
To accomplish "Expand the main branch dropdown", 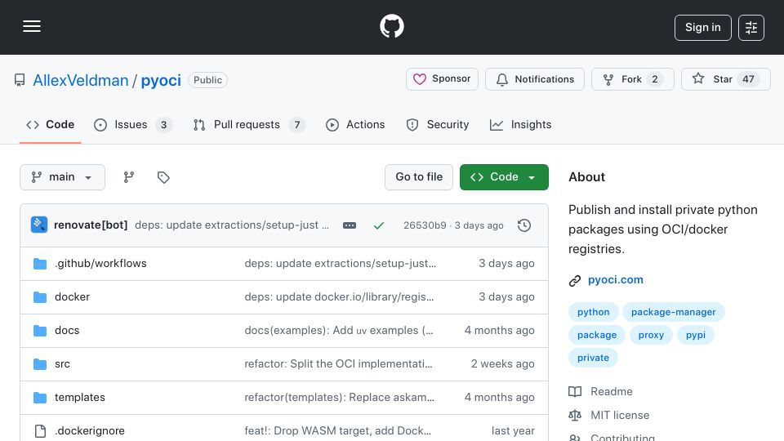I will (63, 177).
